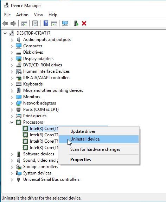Viewport: 166px width, 202px height.
Task: Click the Properties toolbar icon
Action: click(35, 23)
